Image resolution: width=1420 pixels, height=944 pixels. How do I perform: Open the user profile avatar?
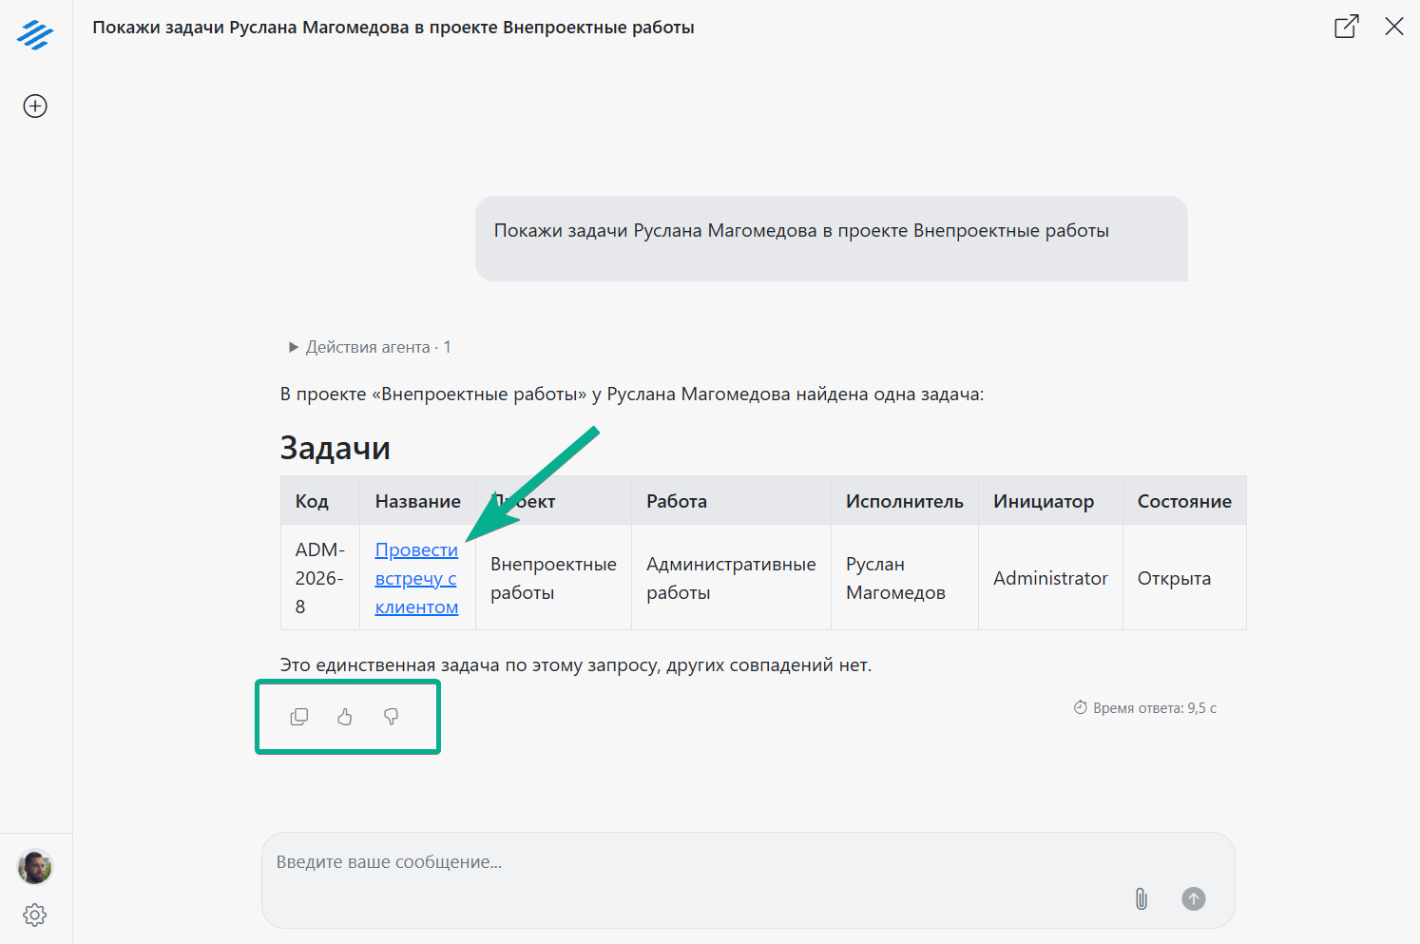tap(35, 866)
